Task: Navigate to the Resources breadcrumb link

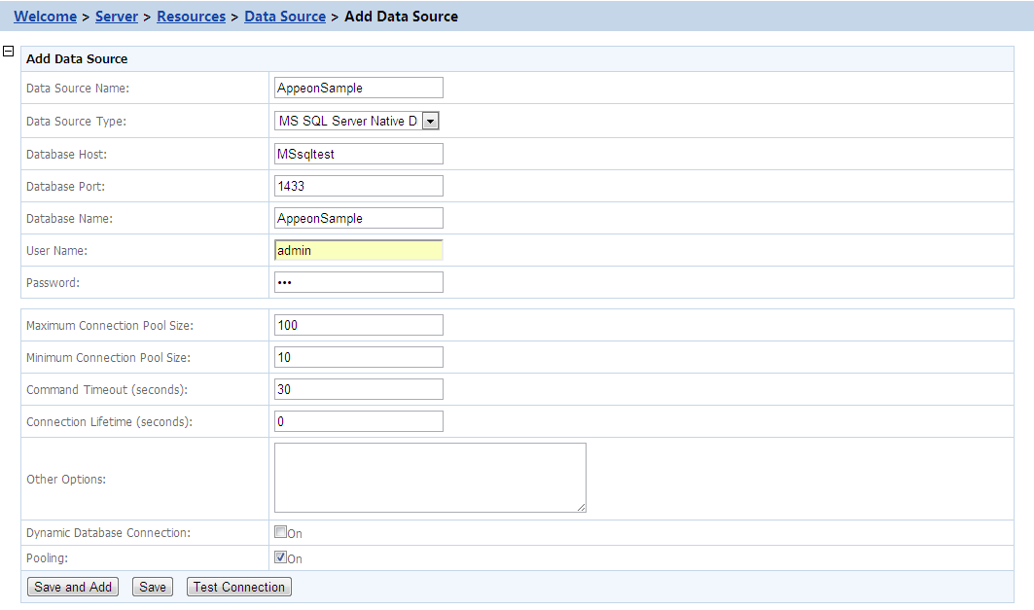Action: pos(191,17)
